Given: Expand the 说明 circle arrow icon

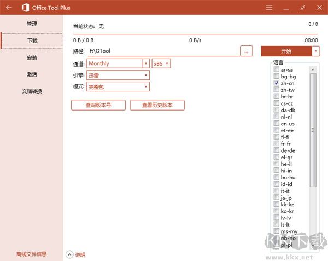Looking at the screenshot, I should coord(69,254).
